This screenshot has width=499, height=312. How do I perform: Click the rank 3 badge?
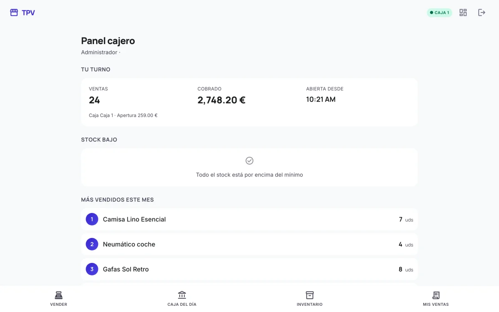point(92,269)
